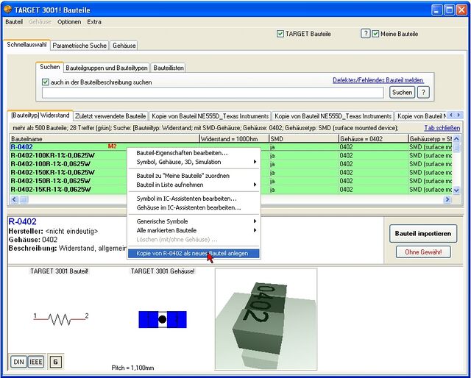
Task: Click the Suchen button
Action: (x=402, y=92)
